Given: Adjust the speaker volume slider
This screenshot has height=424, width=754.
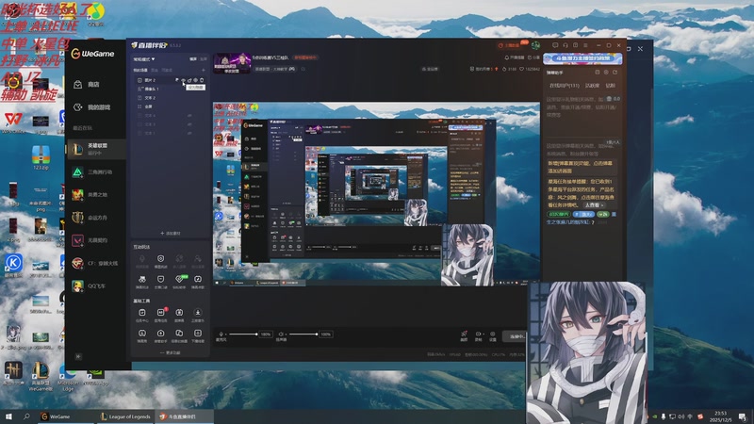Looking at the screenshot, I should [303, 334].
